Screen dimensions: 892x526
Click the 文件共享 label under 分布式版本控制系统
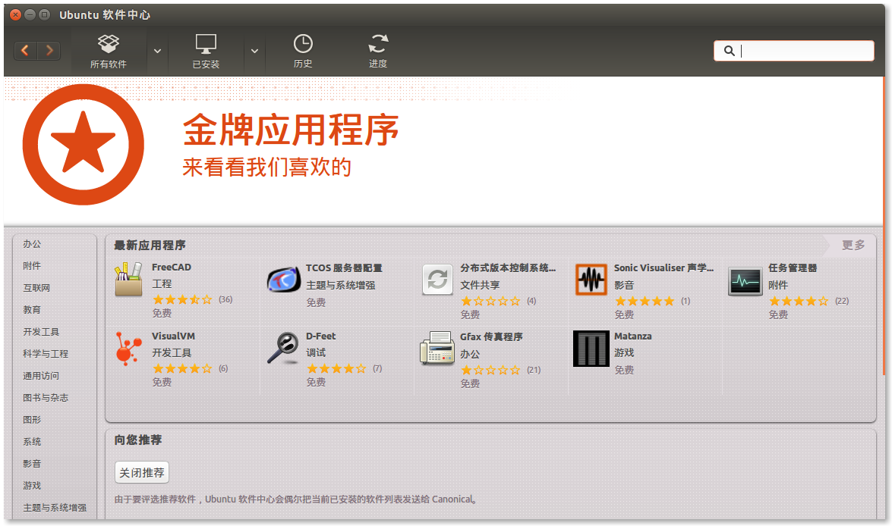480,284
